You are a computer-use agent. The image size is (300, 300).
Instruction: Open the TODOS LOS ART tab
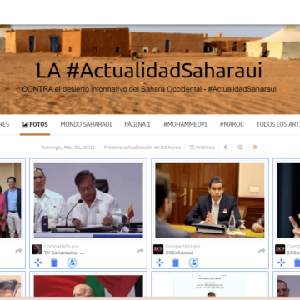[x=277, y=124]
